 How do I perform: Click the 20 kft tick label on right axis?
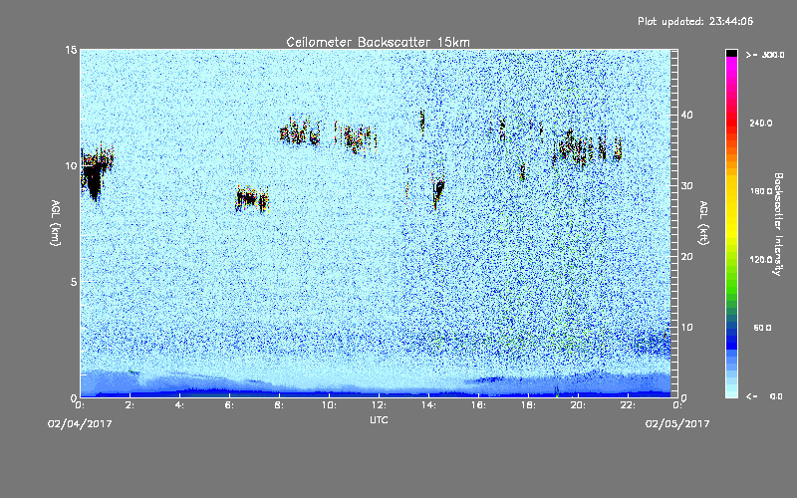tap(686, 257)
